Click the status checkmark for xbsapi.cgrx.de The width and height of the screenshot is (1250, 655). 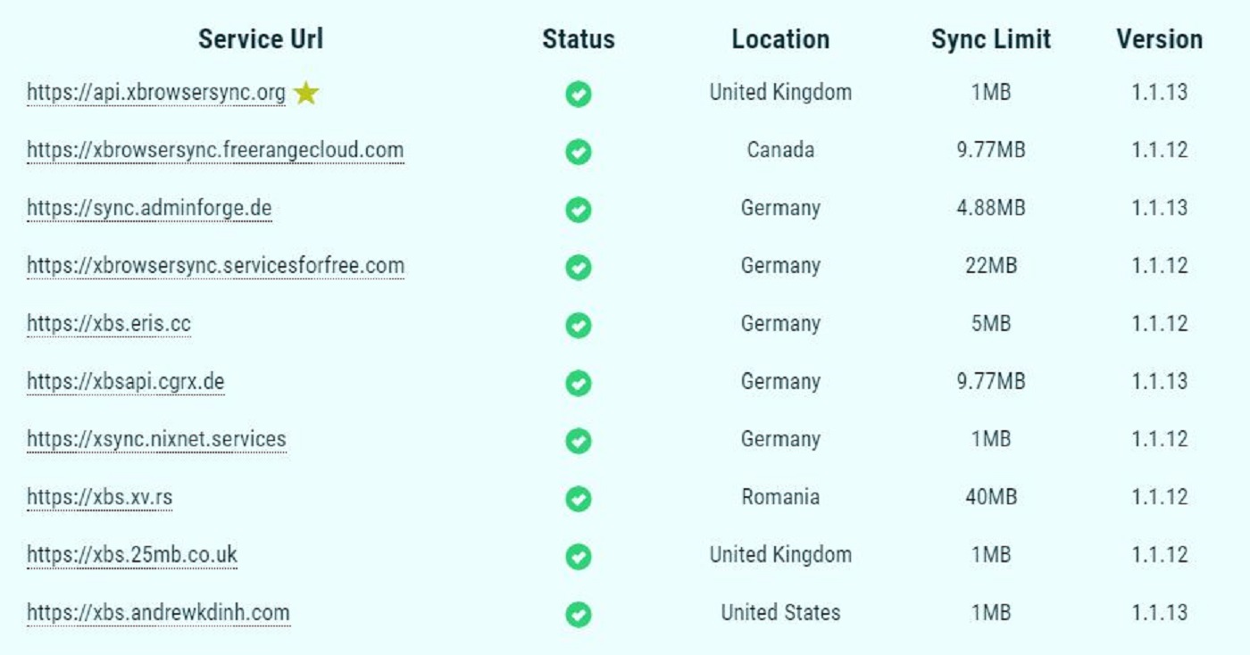579,383
